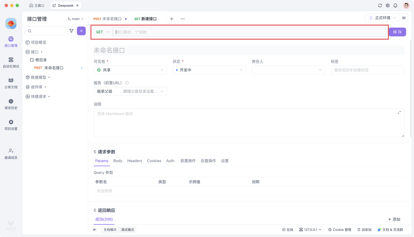The width and height of the screenshot is (414, 237).
Task: Click the 保存 button
Action: click(397, 32)
